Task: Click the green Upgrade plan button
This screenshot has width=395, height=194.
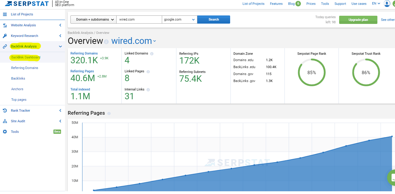Action: (x=358, y=20)
